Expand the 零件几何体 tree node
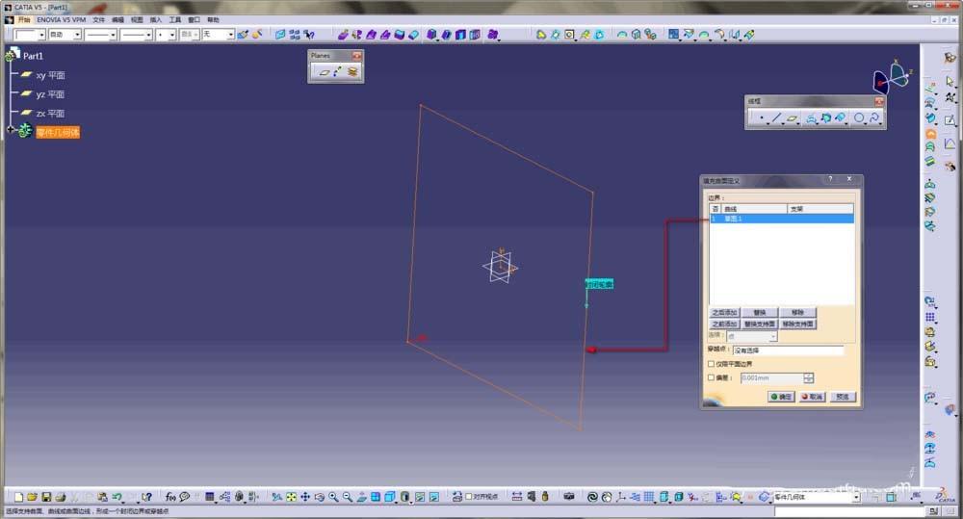Screen dimensions: 963x519 coord(10,132)
